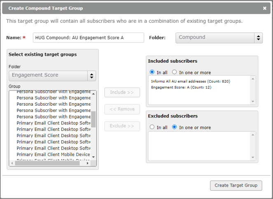
Task: Click the Group list scroll down arrow
Action: (x=93, y=157)
